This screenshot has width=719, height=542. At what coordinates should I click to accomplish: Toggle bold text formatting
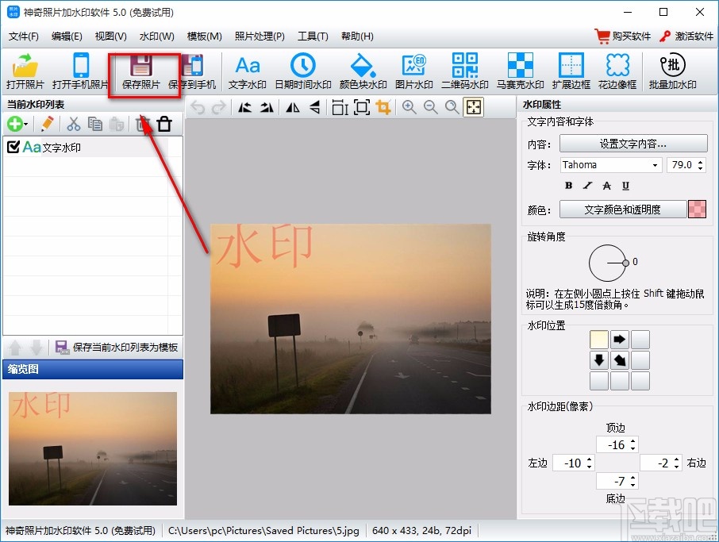(x=568, y=185)
